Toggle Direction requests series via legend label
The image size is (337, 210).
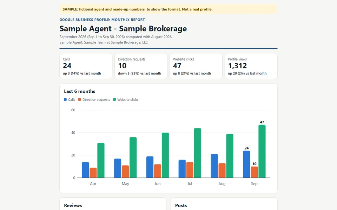(96, 100)
